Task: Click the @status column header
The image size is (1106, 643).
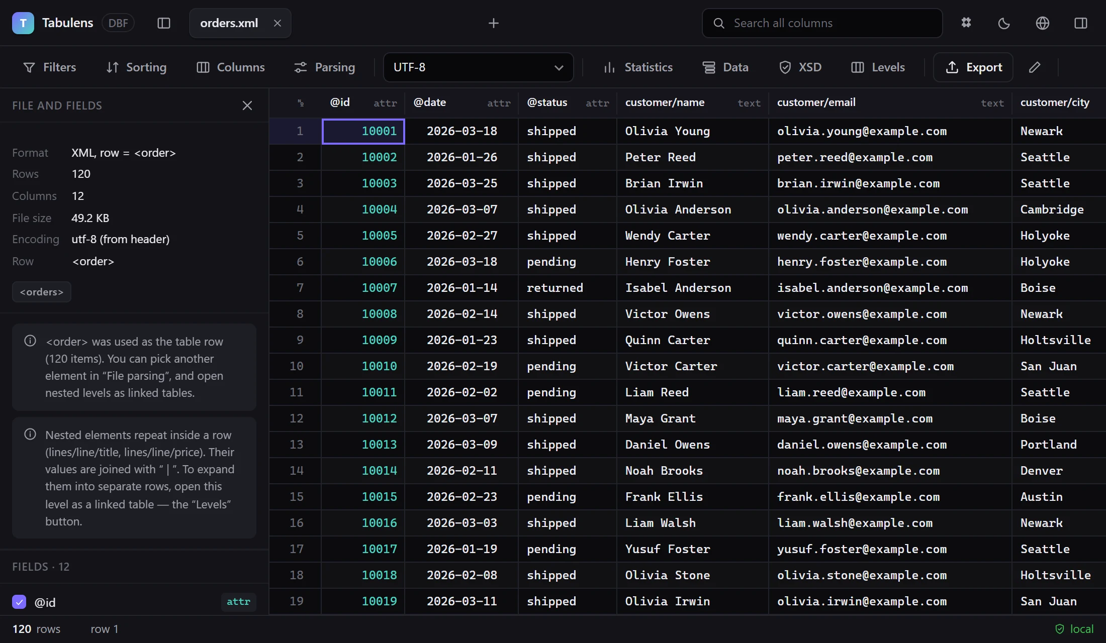Action: (x=568, y=103)
